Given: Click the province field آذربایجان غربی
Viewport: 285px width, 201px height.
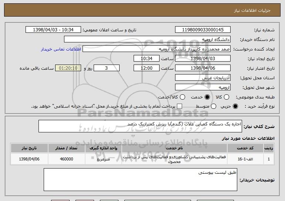Looking at the screenshot, I should (203, 78).
